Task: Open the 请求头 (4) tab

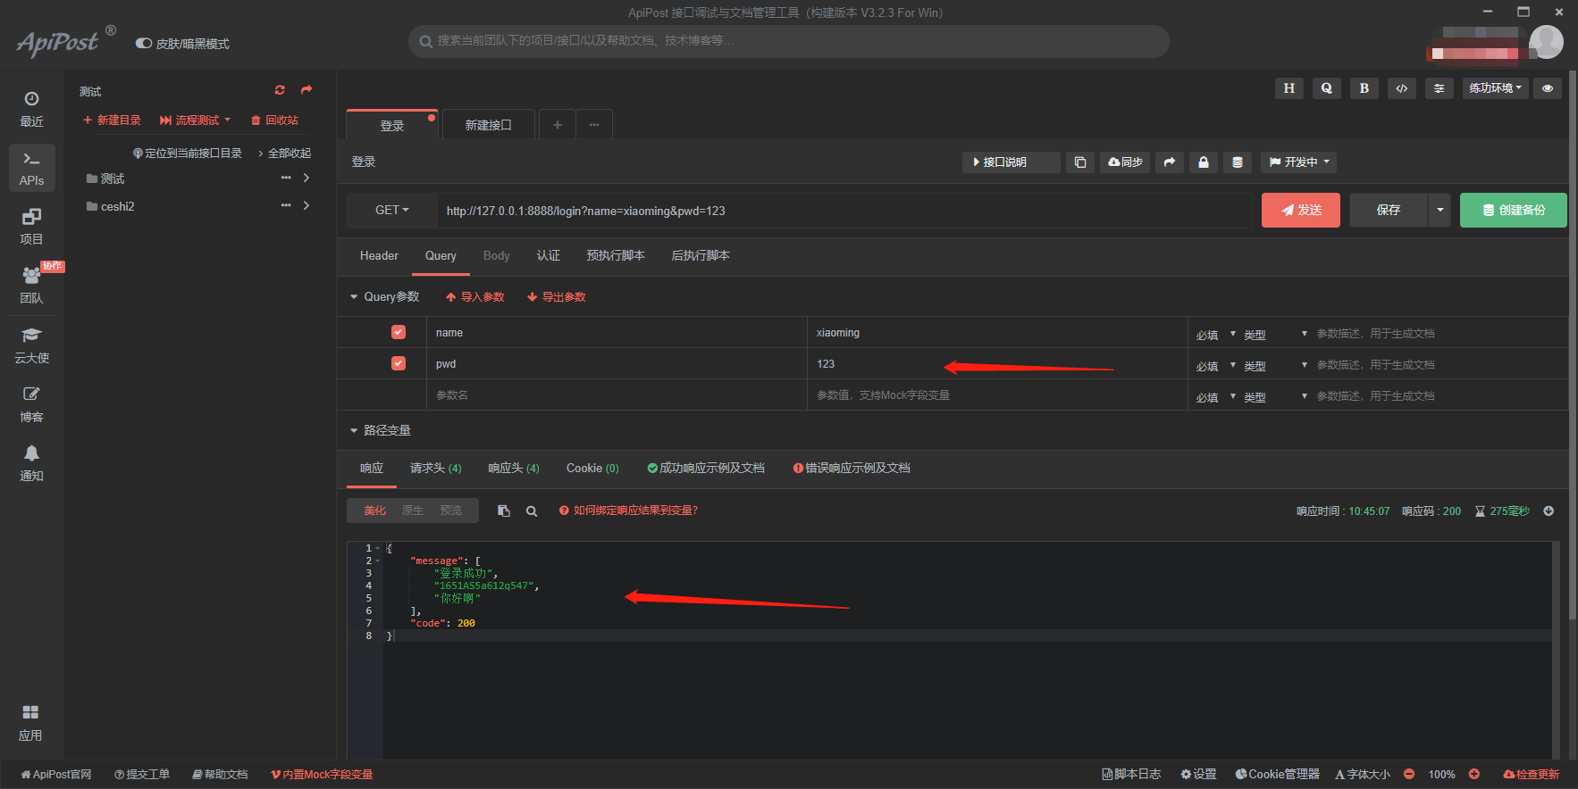Action: point(436,469)
